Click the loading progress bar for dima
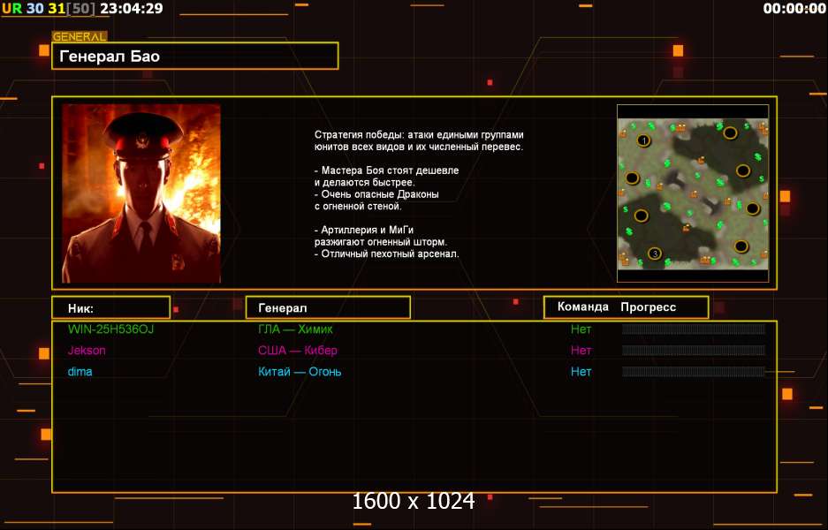Image resolution: width=828 pixels, height=530 pixels. [x=694, y=372]
